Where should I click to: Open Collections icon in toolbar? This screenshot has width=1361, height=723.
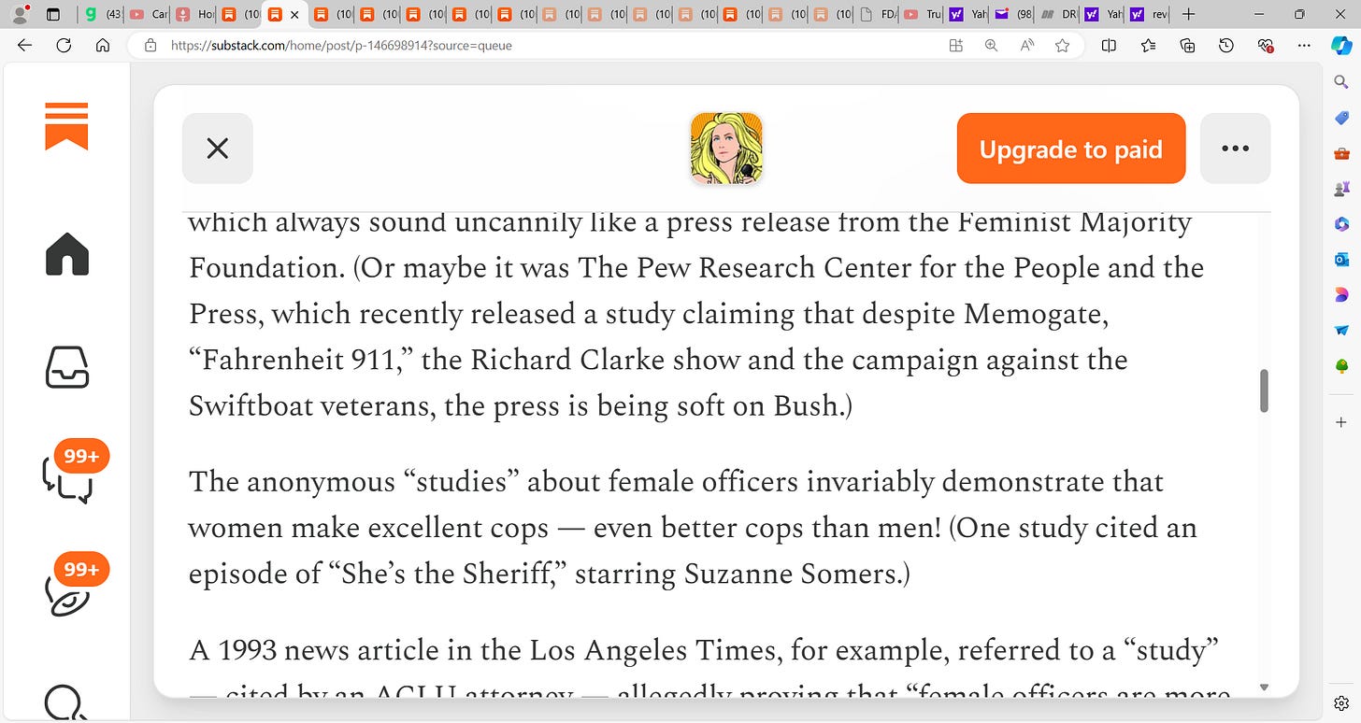pyautogui.click(x=1187, y=45)
